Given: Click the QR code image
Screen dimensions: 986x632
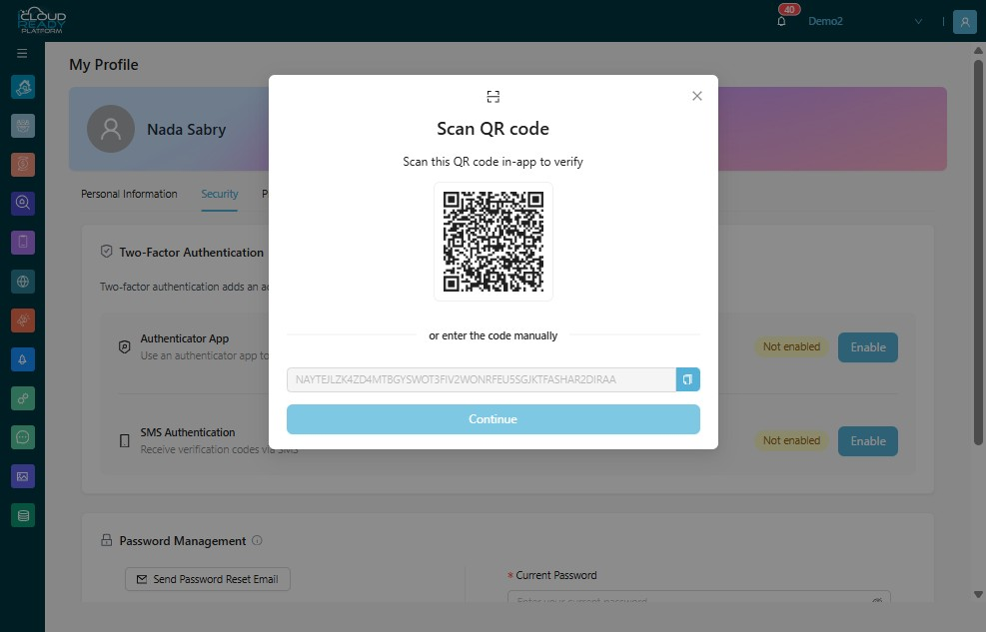Looking at the screenshot, I should click(x=493, y=242).
